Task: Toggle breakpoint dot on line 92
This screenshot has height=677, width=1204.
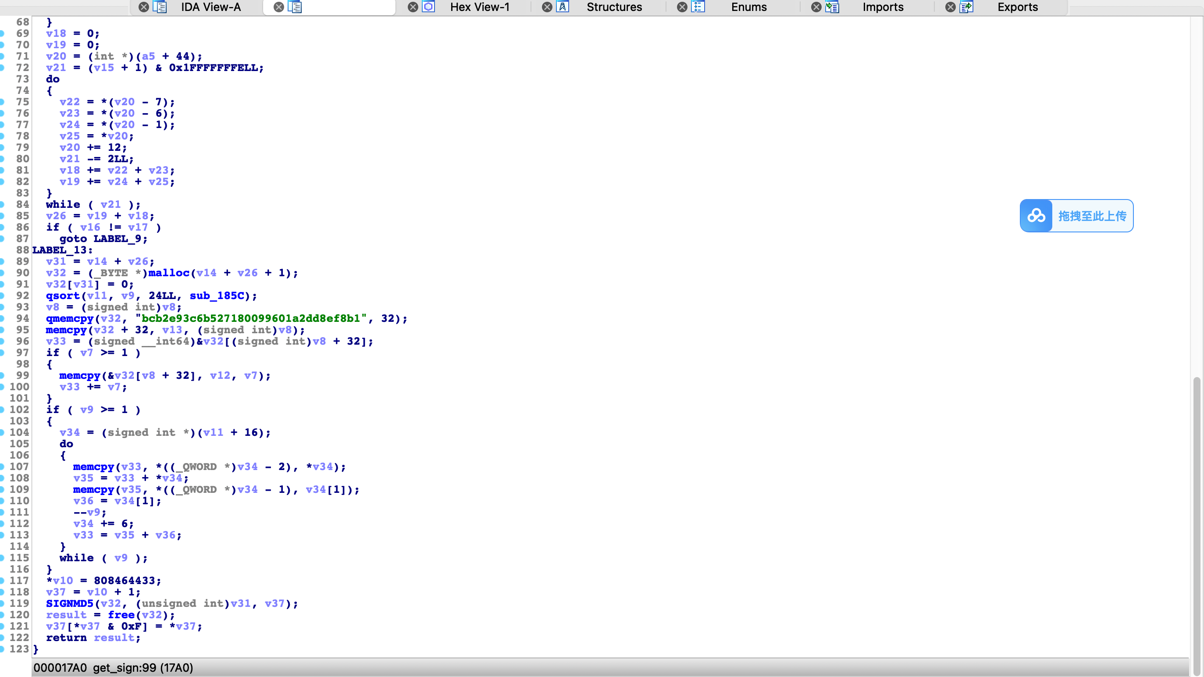Action: [2, 296]
